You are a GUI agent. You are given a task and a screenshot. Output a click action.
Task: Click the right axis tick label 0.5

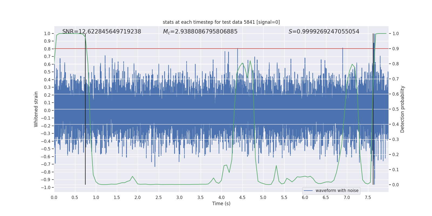(396, 109)
